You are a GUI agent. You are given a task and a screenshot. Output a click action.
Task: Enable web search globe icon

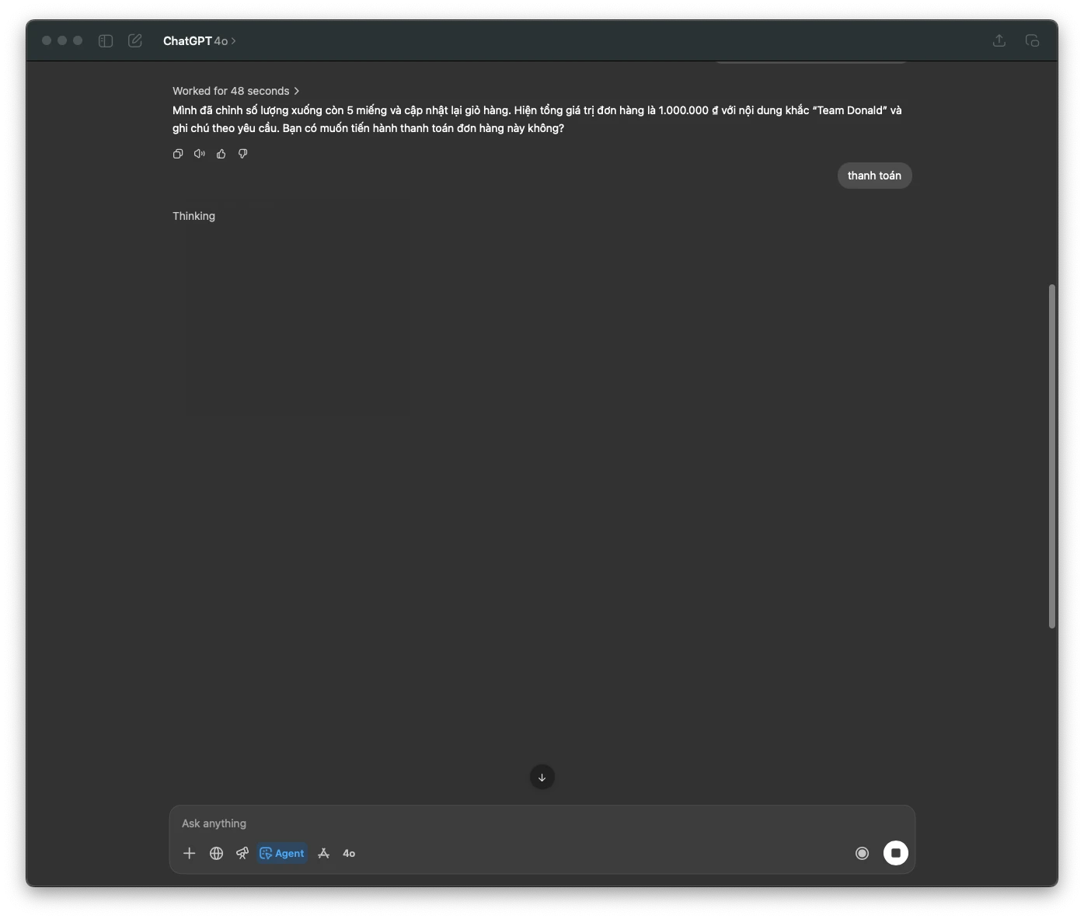(x=217, y=853)
